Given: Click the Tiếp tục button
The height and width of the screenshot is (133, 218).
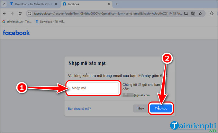Looking at the screenshot, I should (x=161, y=108).
